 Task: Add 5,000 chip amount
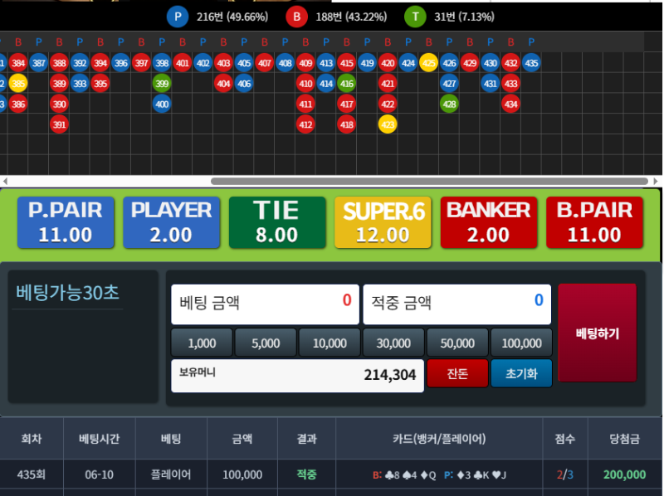[x=266, y=343]
